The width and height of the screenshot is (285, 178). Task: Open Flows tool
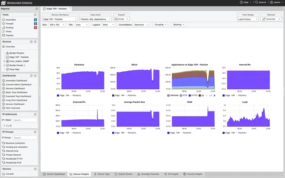pyautogui.click(x=9, y=32)
